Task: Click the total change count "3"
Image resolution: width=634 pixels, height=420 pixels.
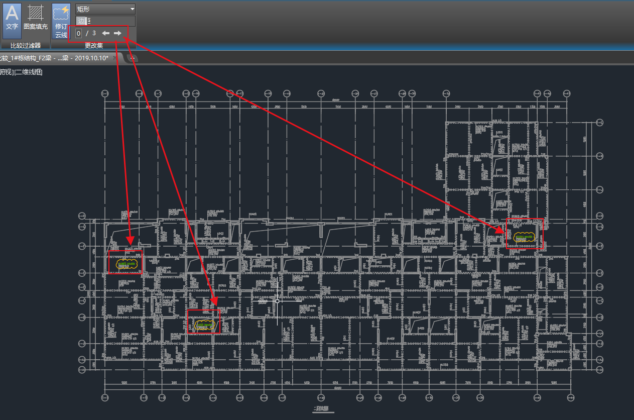Action: pos(94,33)
